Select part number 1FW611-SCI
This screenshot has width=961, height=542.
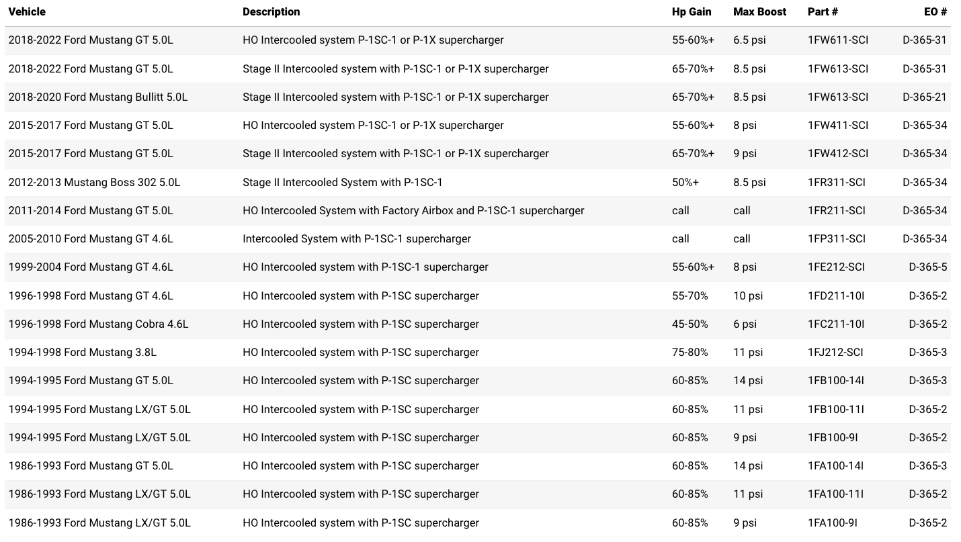click(838, 40)
